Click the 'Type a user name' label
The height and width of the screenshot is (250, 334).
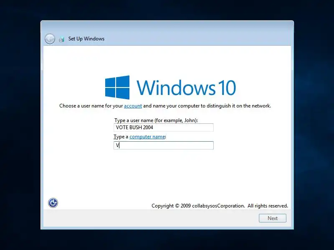coord(156,120)
